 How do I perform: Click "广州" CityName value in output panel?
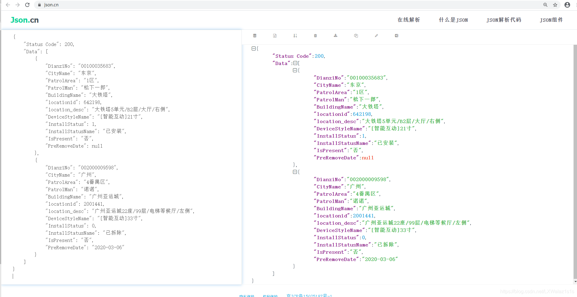(356, 187)
